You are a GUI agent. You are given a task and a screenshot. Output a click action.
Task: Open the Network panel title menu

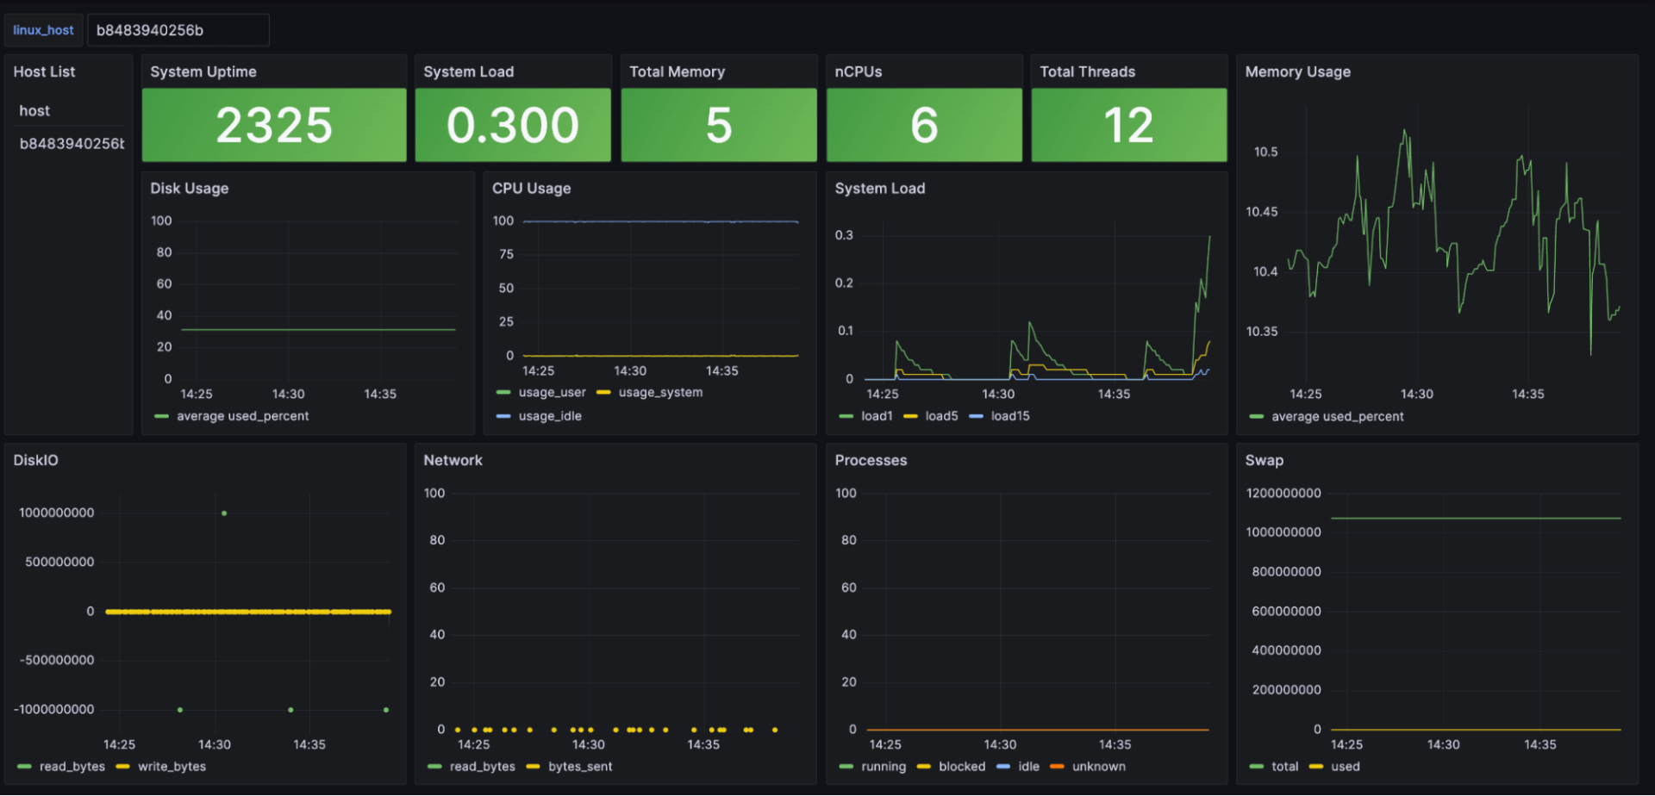453,460
